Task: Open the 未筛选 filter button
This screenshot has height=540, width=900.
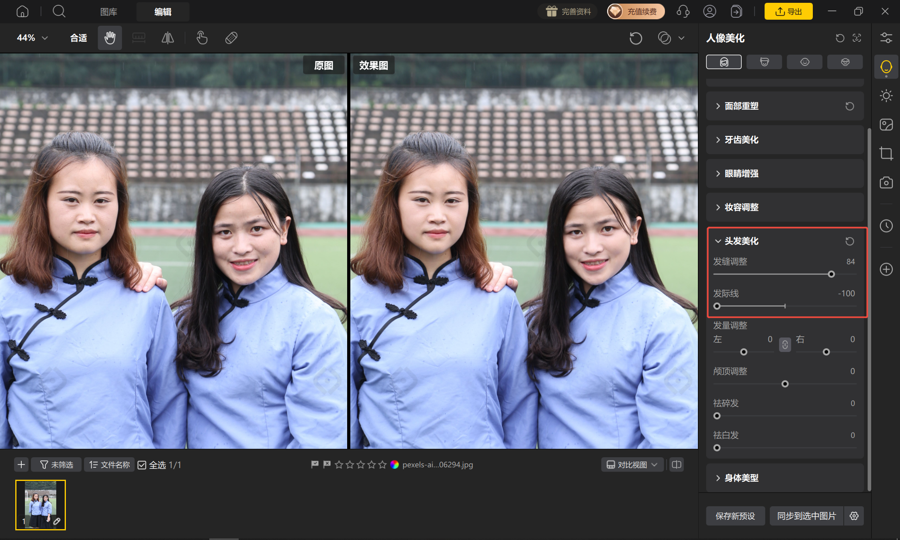Action: 56,465
